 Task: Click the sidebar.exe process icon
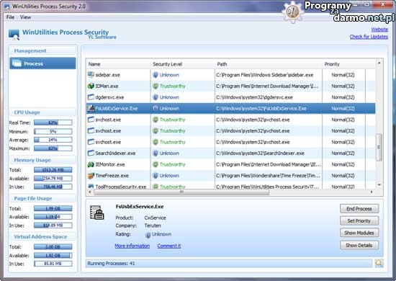91,75
